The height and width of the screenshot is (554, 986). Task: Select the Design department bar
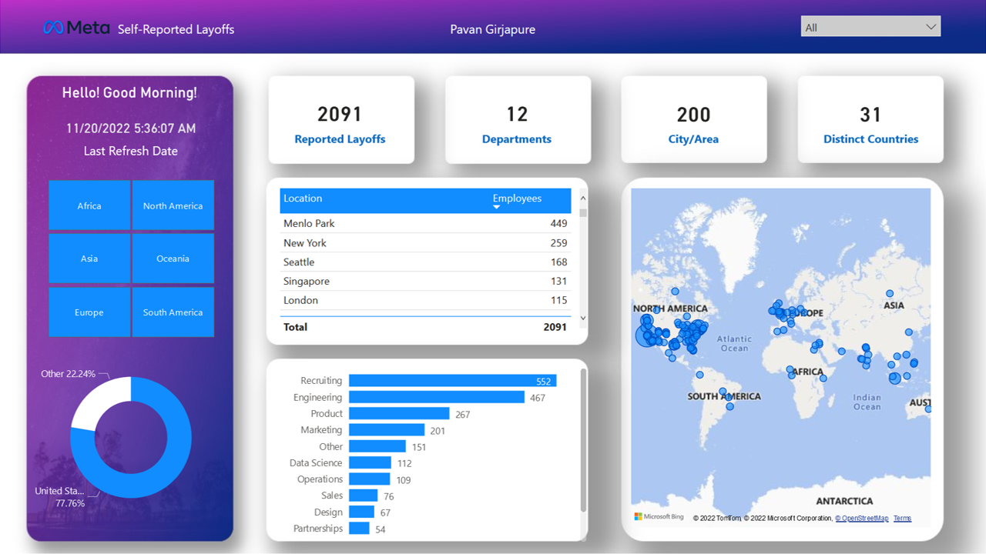pyautogui.click(x=361, y=512)
